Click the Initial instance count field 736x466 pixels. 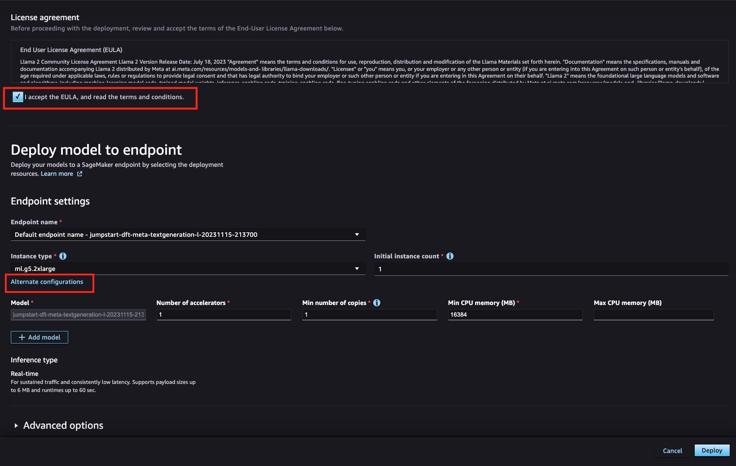coord(551,269)
